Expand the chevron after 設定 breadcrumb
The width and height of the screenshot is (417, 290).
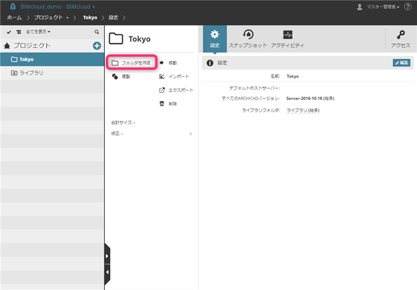click(124, 18)
